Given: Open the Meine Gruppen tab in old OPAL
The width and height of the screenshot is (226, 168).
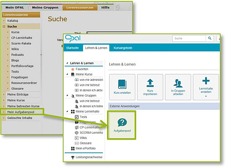Looking at the screenshot, I should click(x=45, y=8).
